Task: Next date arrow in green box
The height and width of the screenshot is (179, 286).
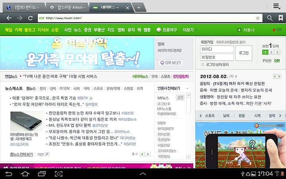Action: [x=279, y=76]
